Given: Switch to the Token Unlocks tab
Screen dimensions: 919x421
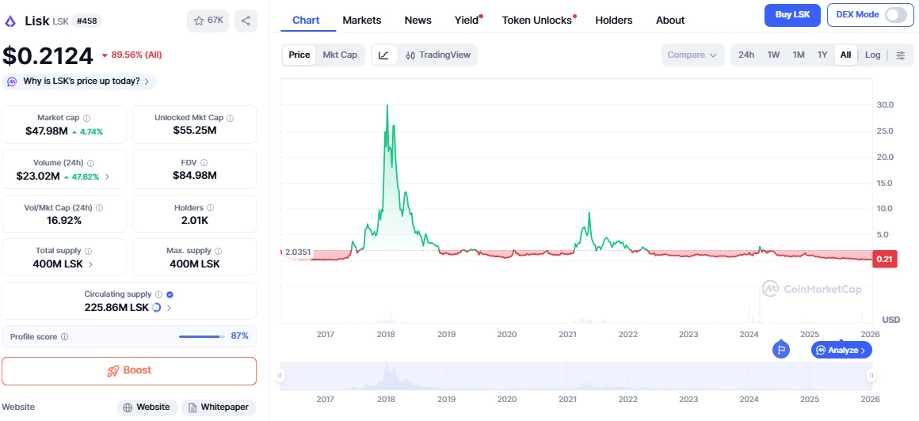Looking at the screenshot, I should coord(536,21).
